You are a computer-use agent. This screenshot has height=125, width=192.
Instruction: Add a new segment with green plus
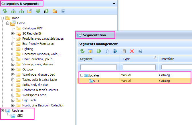99,51
